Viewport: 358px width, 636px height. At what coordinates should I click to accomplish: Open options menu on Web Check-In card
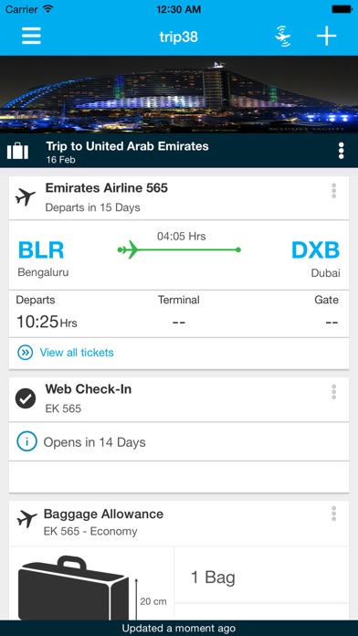coord(333,392)
